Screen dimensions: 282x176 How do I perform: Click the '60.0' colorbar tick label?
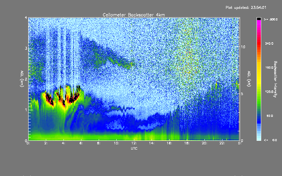(x=270, y=116)
